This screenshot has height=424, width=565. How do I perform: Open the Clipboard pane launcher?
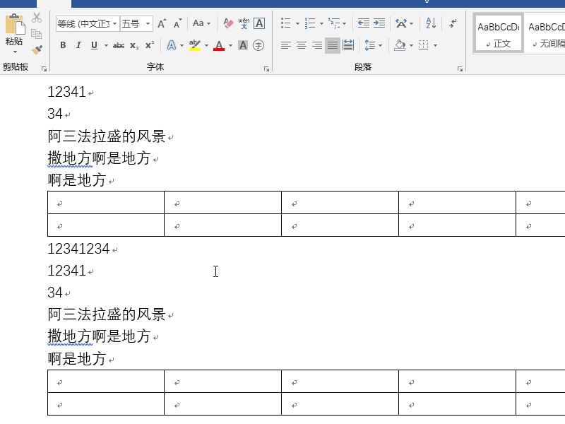coord(44,69)
